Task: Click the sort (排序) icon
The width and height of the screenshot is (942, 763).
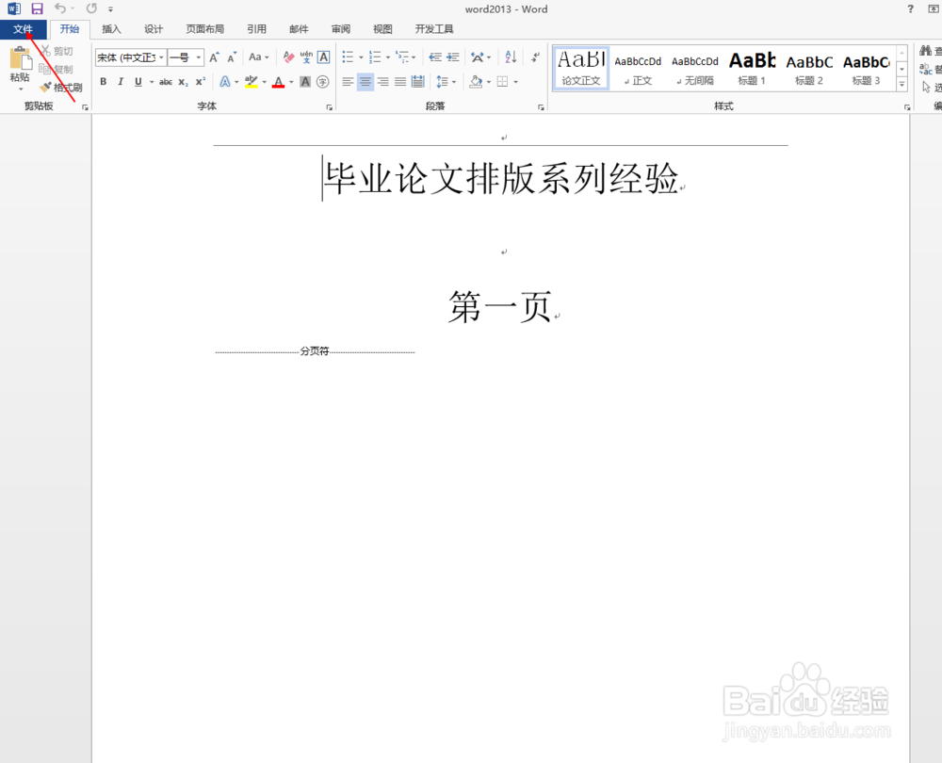Action: [511, 58]
